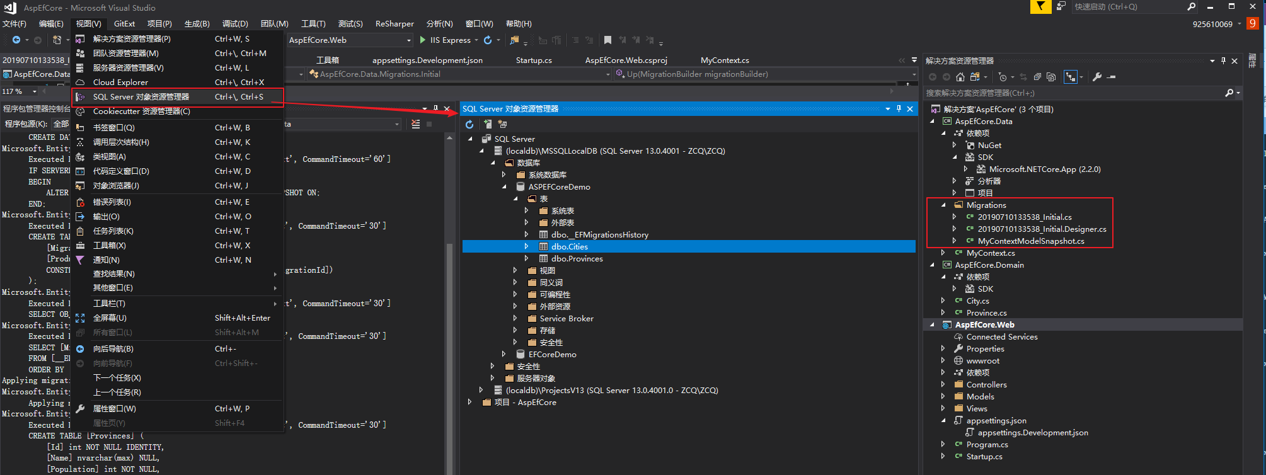This screenshot has width=1266, height=475.
Task: Select 20190710133538_Initial.cs file
Action: [1025, 217]
